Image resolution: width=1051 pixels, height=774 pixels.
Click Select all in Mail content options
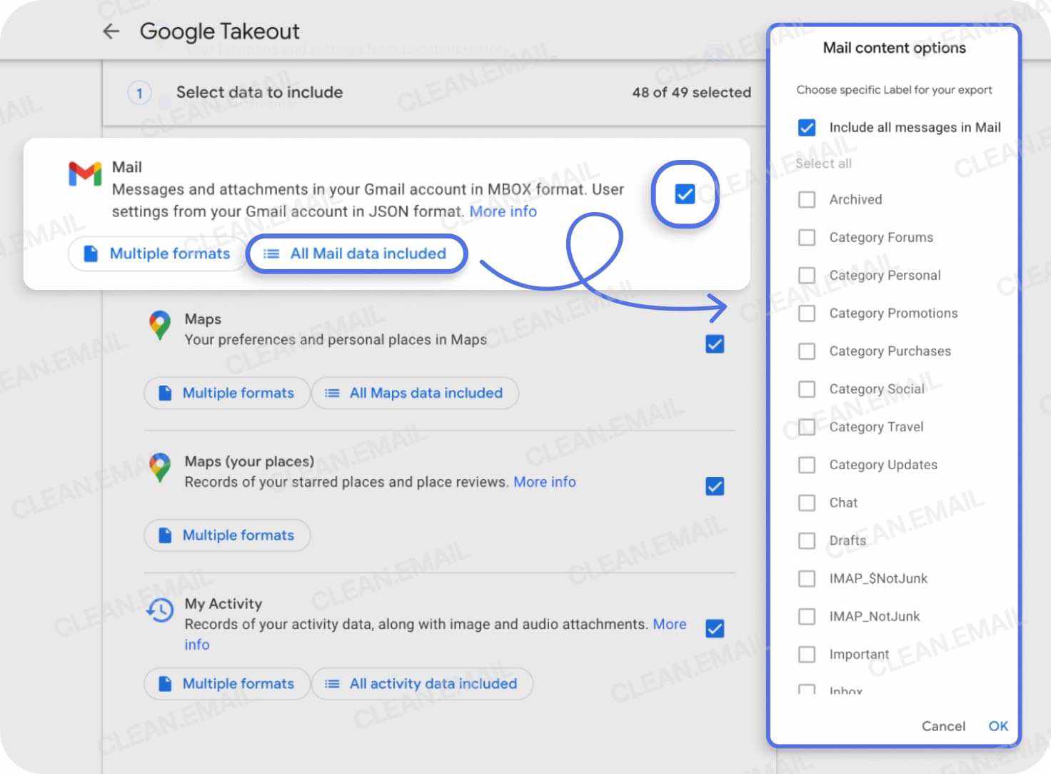[x=823, y=163]
